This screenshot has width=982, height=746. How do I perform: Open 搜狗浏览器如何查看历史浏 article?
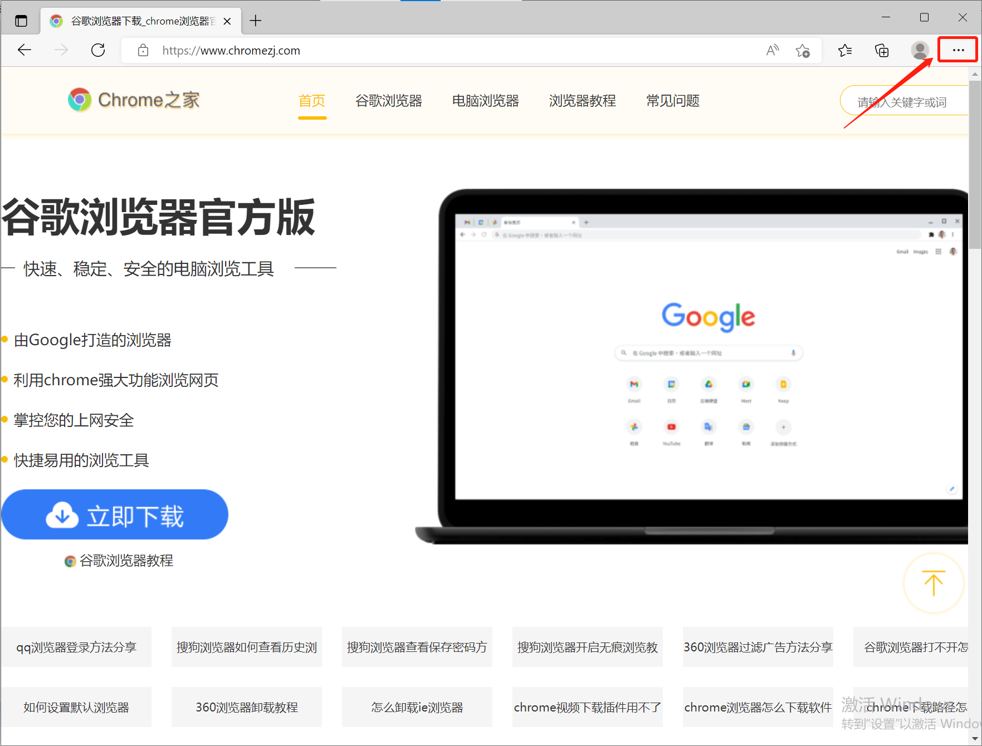point(247,647)
